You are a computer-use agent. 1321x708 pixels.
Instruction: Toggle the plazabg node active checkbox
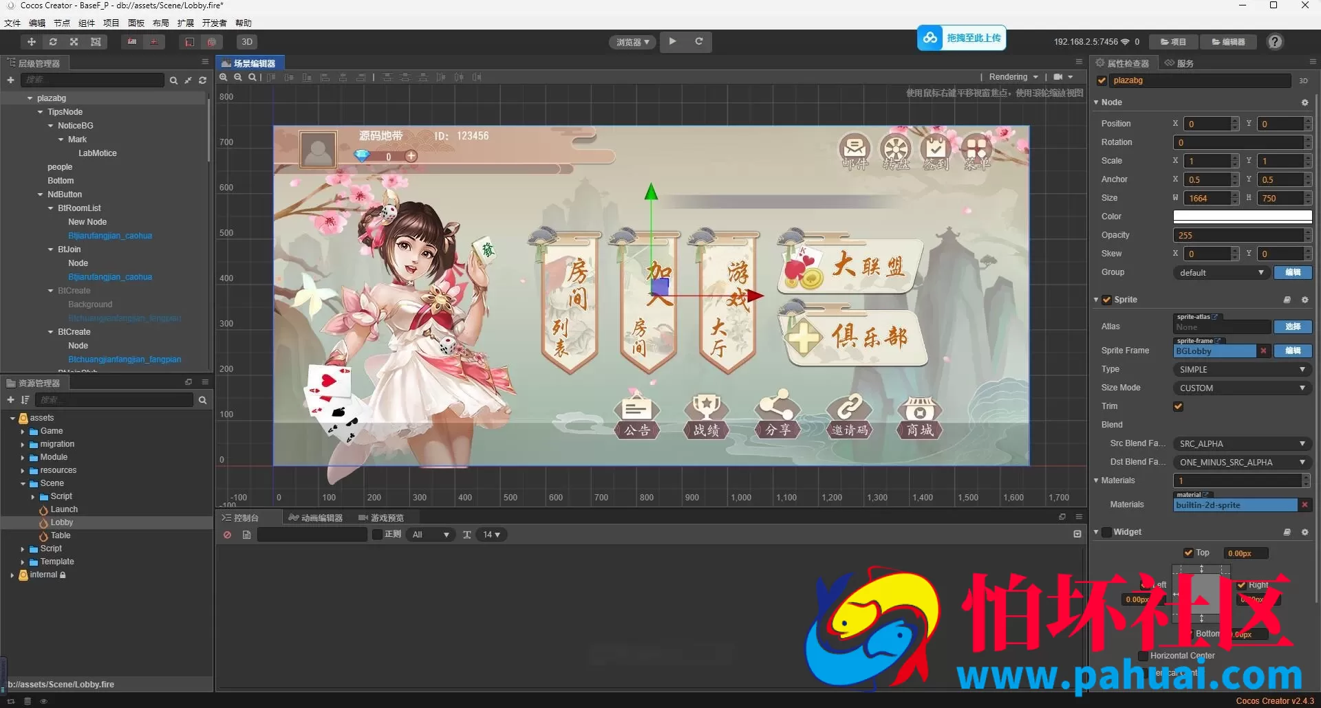[1102, 80]
